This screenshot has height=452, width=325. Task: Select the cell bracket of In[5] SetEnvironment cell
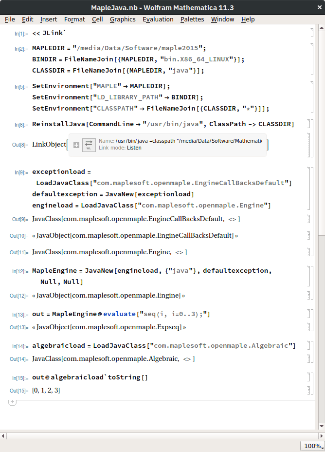pos(312,97)
